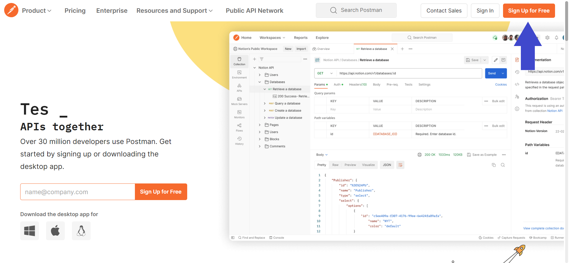The image size is (569, 263).
Task: Open the Overview tab
Action: [321, 49]
